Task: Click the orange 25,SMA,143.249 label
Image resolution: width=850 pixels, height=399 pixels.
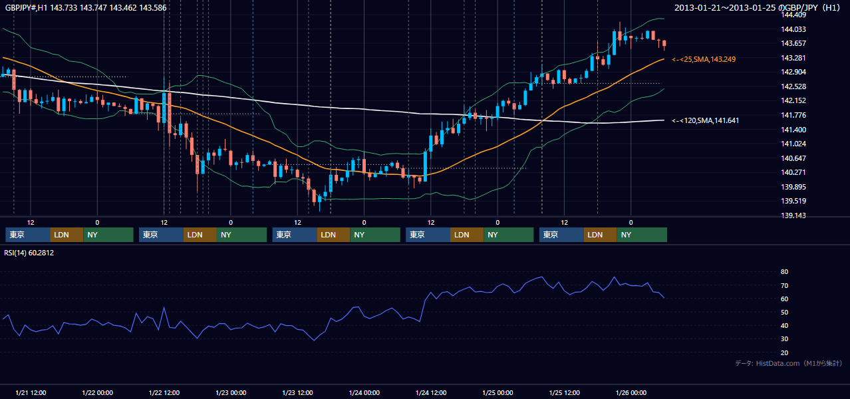Action: point(704,59)
